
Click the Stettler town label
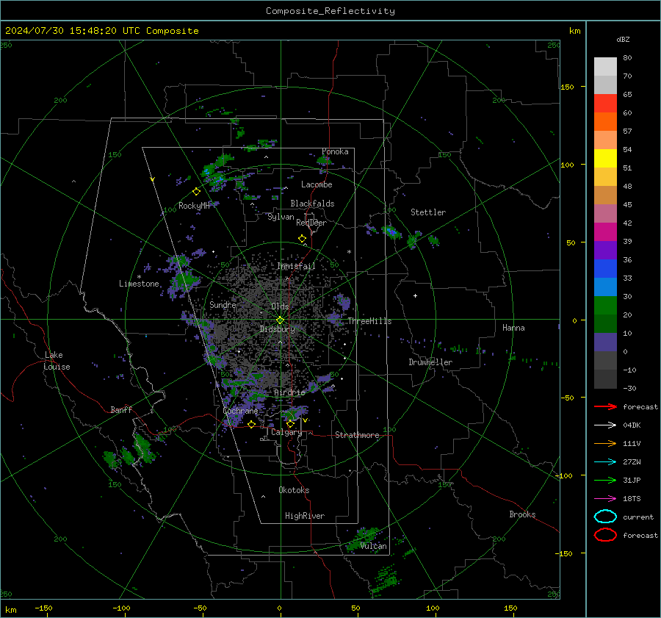click(x=428, y=212)
